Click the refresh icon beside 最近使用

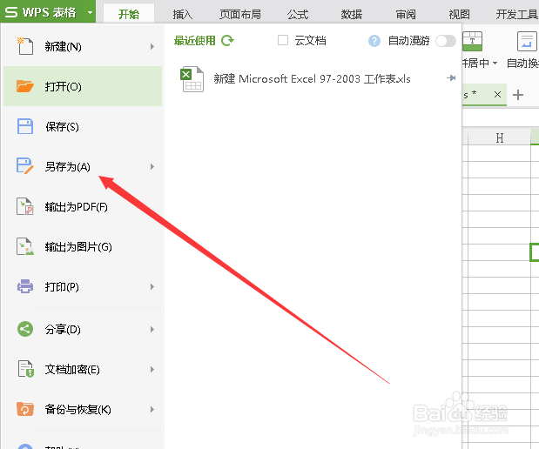[x=227, y=41]
